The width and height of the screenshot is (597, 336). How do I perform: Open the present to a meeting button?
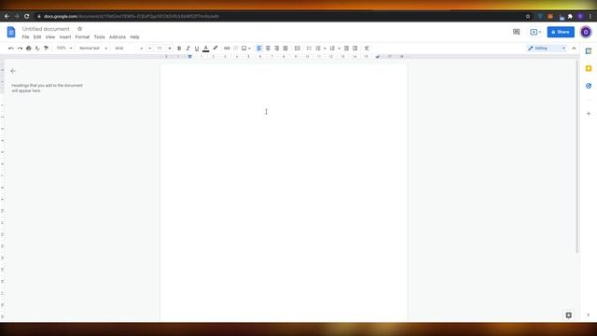(535, 32)
